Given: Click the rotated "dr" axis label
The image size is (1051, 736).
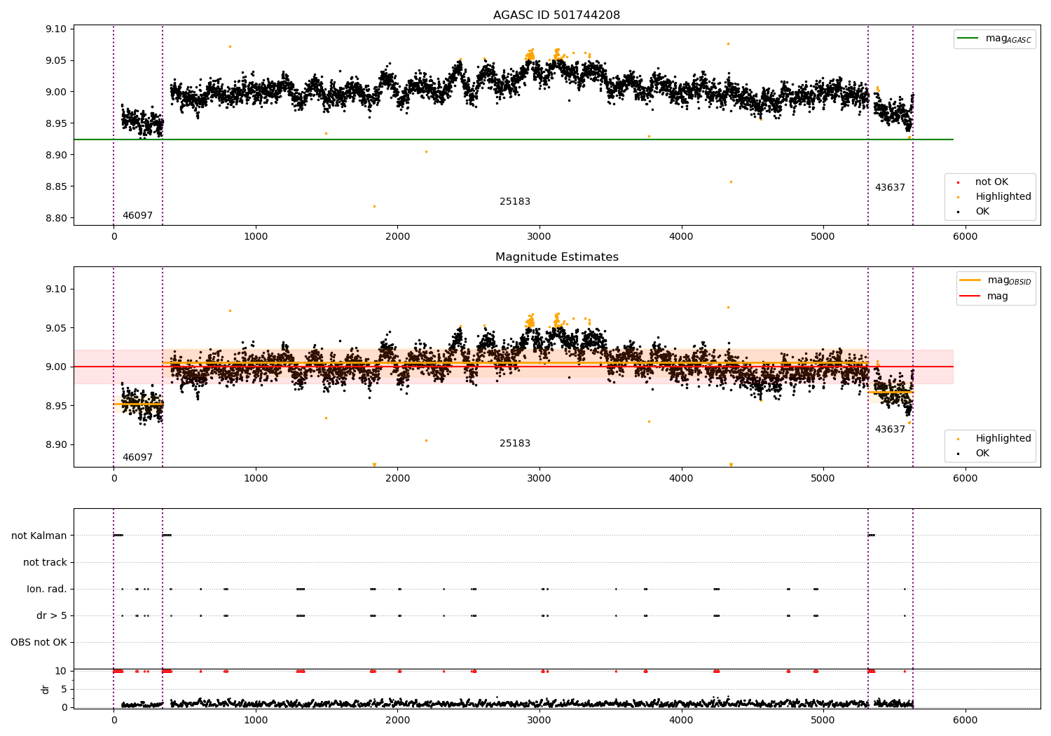Looking at the screenshot, I should point(46,689).
